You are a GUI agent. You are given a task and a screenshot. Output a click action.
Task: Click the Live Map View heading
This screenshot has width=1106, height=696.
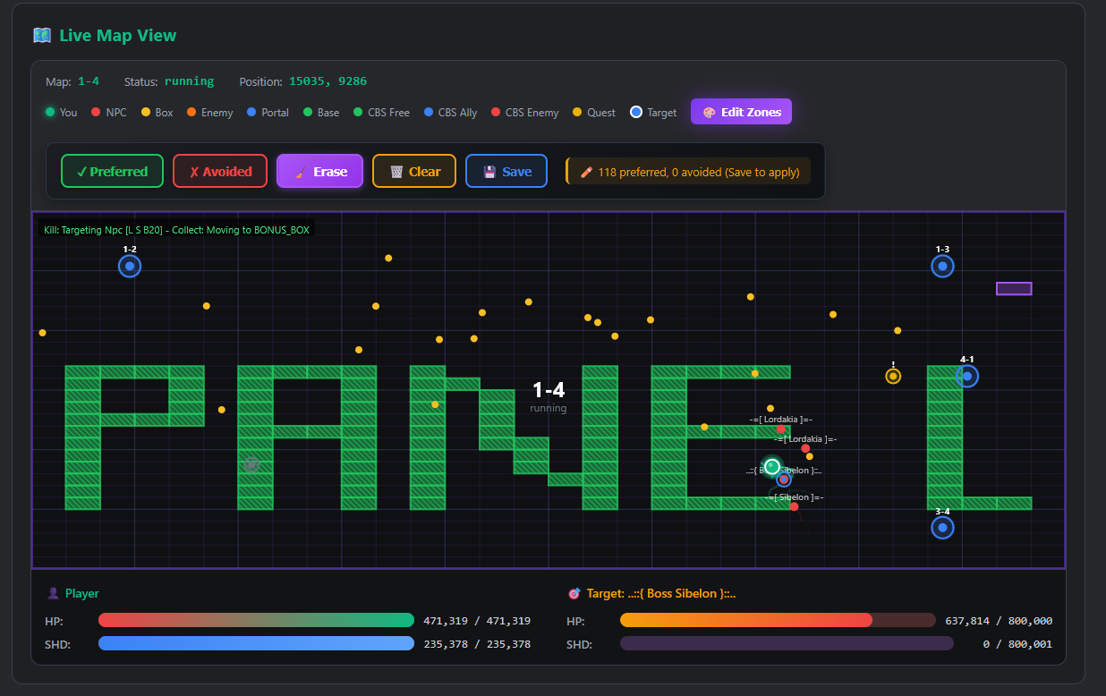117,36
